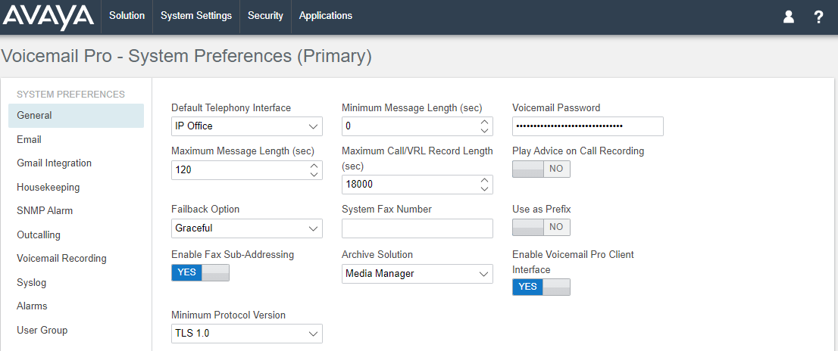This screenshot has height=351, width=838.
Task: Open the user account icon
Action: tap(788, 17)
